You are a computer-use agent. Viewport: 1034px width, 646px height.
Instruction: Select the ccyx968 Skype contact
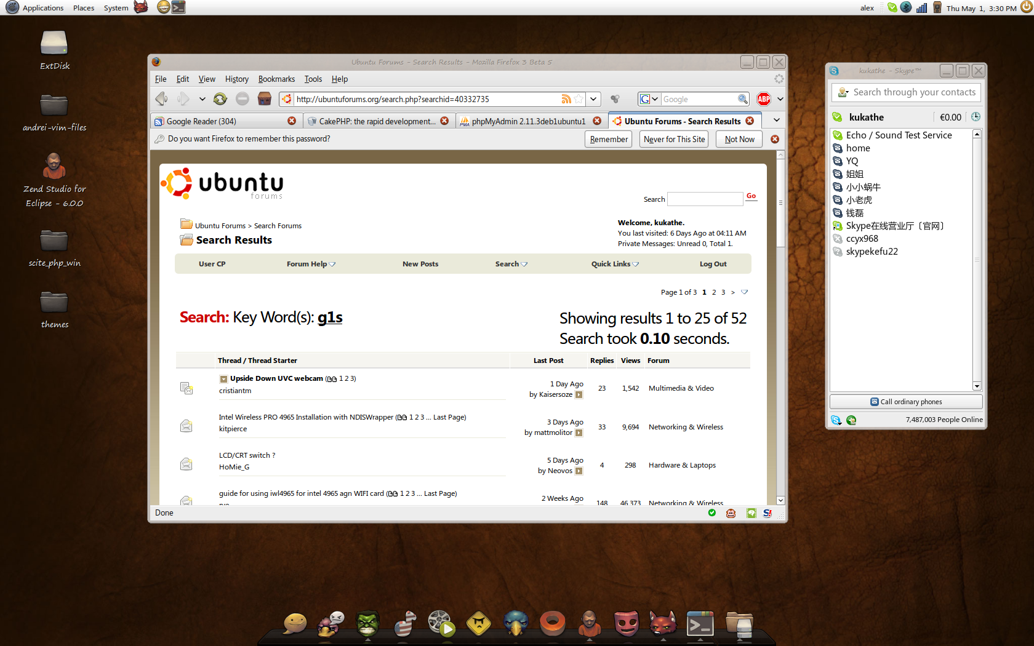862,239
